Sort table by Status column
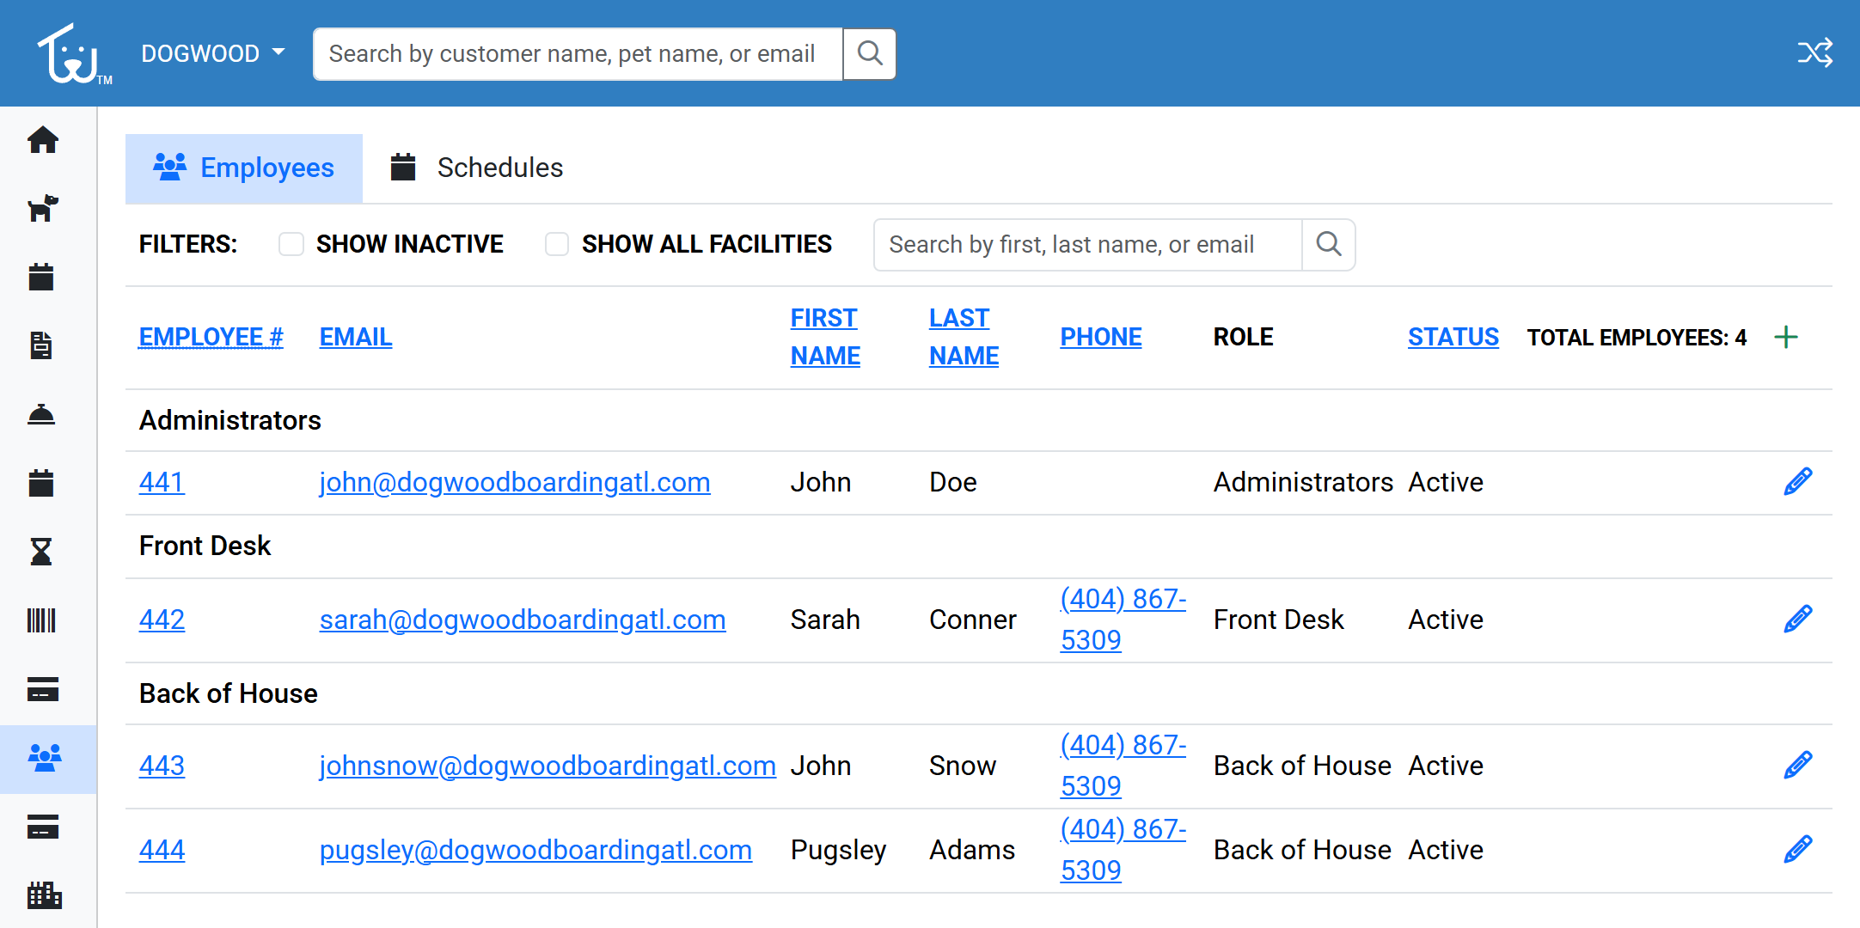This screenshot has width=1860, height=928. (1453, 337)
